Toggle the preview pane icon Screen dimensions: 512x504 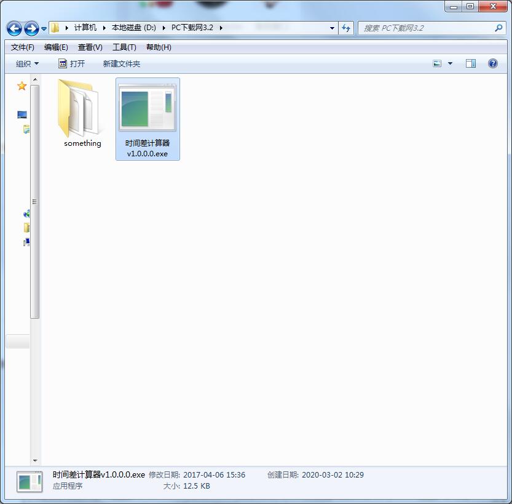(471, 63)
